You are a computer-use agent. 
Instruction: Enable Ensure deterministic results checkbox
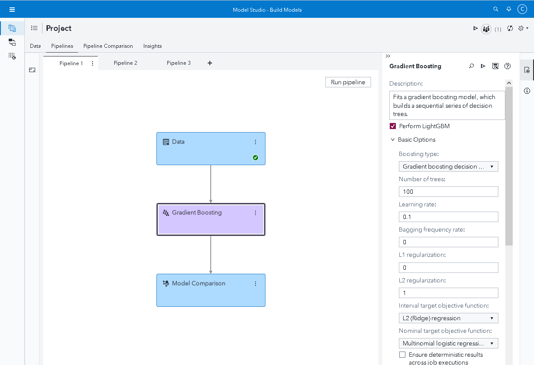(402, 355)
